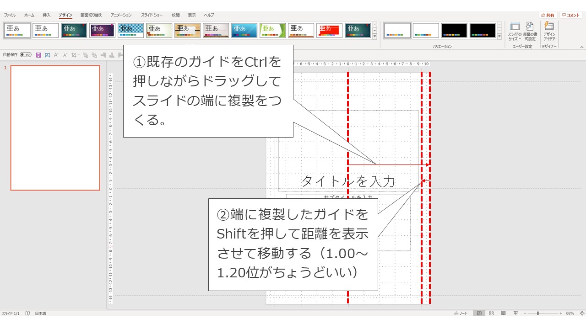Click the 日本語 language indicator

pos(41,313)
